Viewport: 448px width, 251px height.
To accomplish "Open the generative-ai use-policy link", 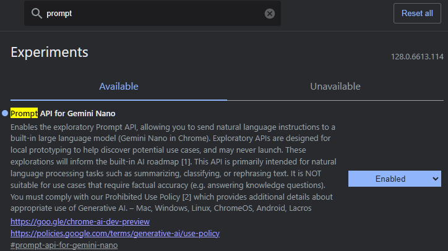I will point(115,234).
